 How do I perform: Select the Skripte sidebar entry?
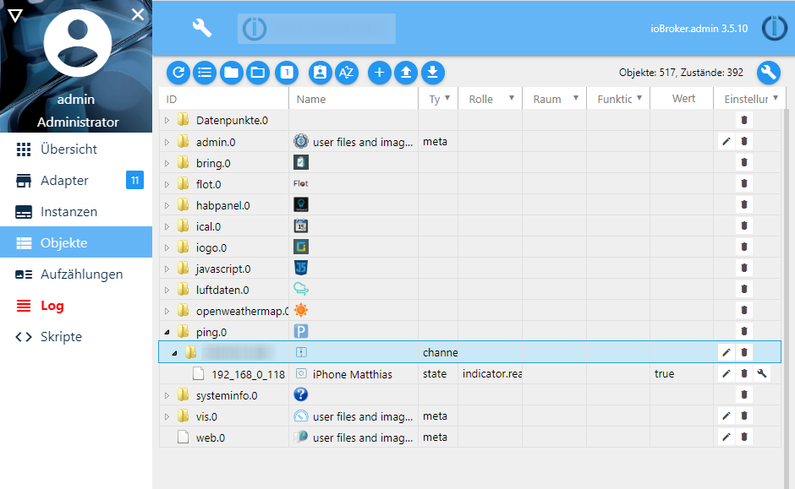click(61, 337)
